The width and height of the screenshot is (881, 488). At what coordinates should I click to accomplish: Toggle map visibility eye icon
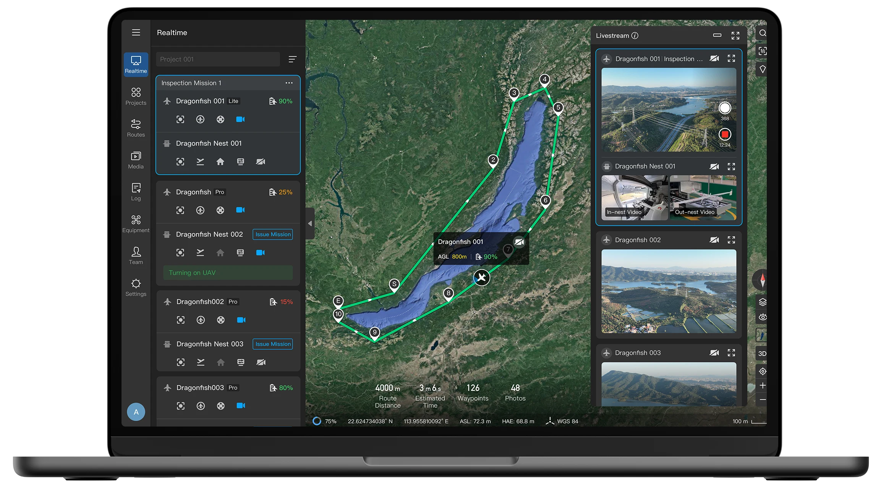pos(763,317)
